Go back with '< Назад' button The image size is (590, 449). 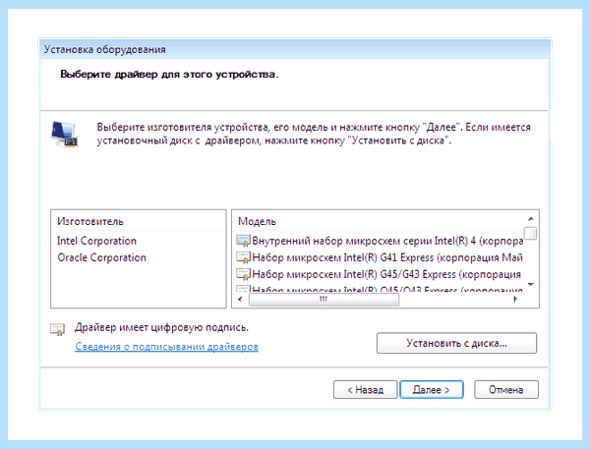[x=365, y=390]
